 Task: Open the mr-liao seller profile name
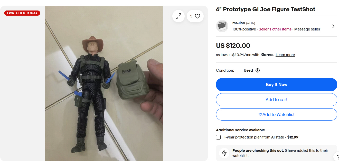(x=239, y=23)
